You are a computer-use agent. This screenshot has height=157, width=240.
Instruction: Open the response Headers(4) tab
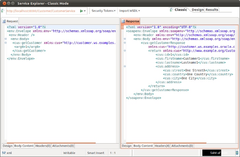(x=162, y=146)
